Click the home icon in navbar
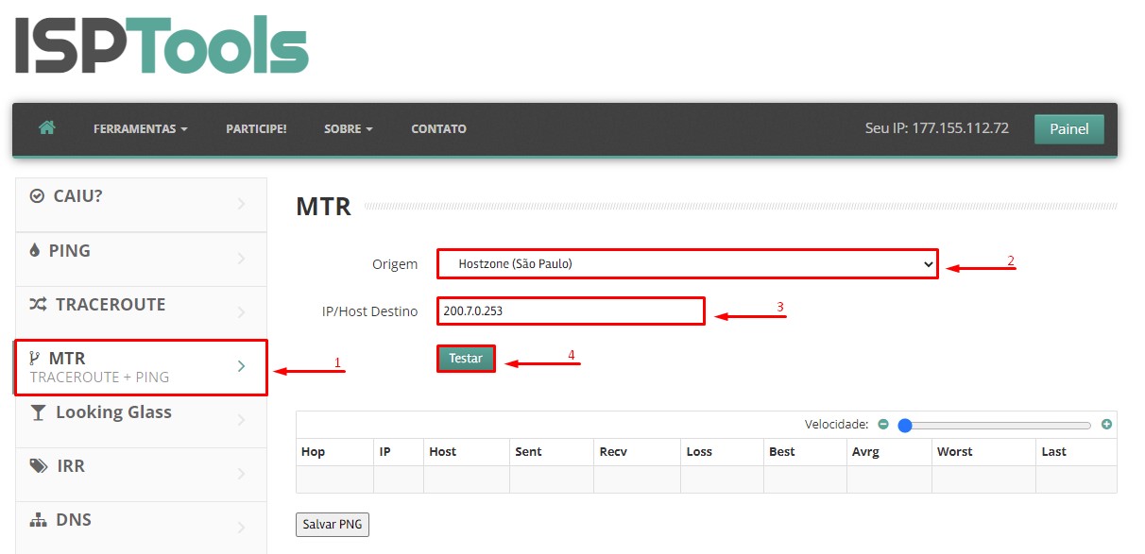 coord(47,127)
